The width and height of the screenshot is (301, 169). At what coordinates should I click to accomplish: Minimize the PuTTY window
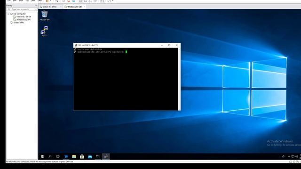pyautogui.click(x=162, y=45)
